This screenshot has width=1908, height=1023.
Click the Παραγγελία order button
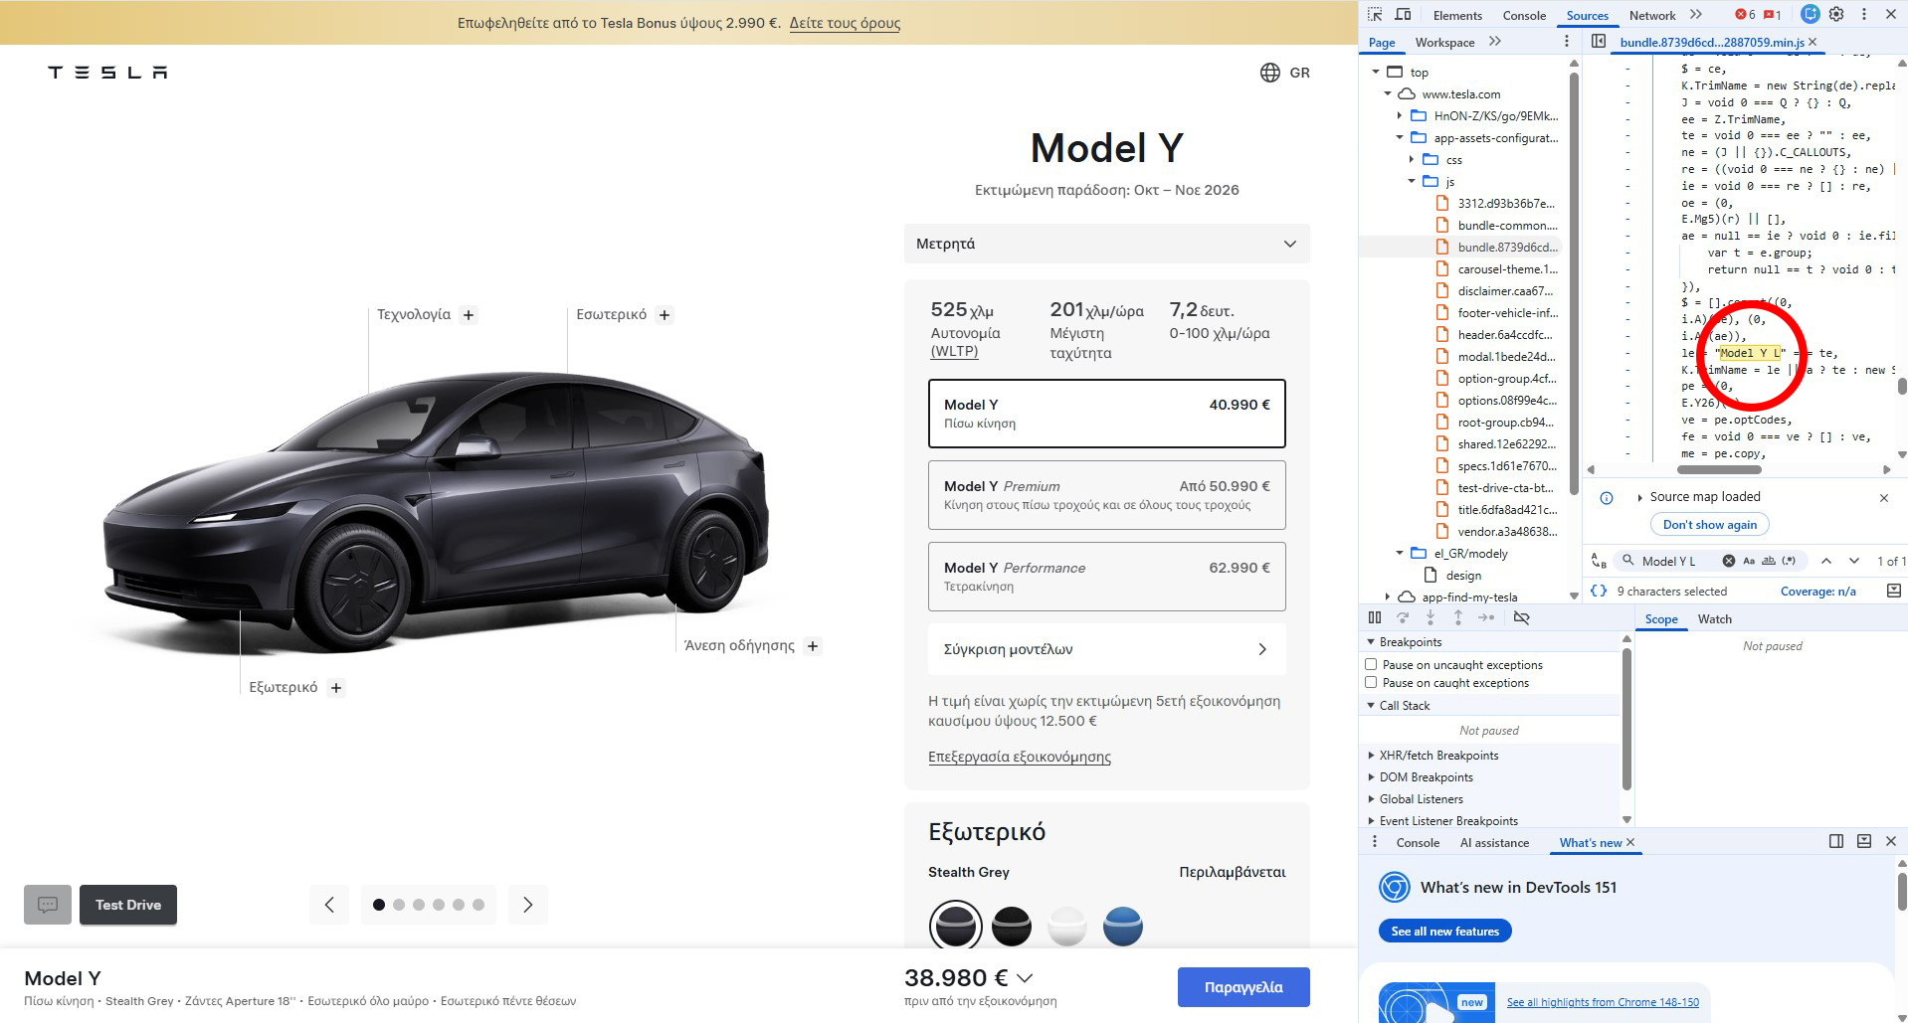(1243, 987)
